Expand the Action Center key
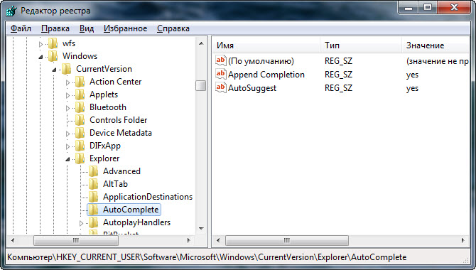 click(67, 82)
